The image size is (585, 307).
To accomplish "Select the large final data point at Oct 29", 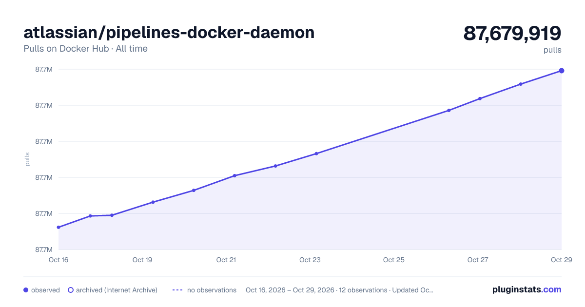I will click(x=562, y=71).
